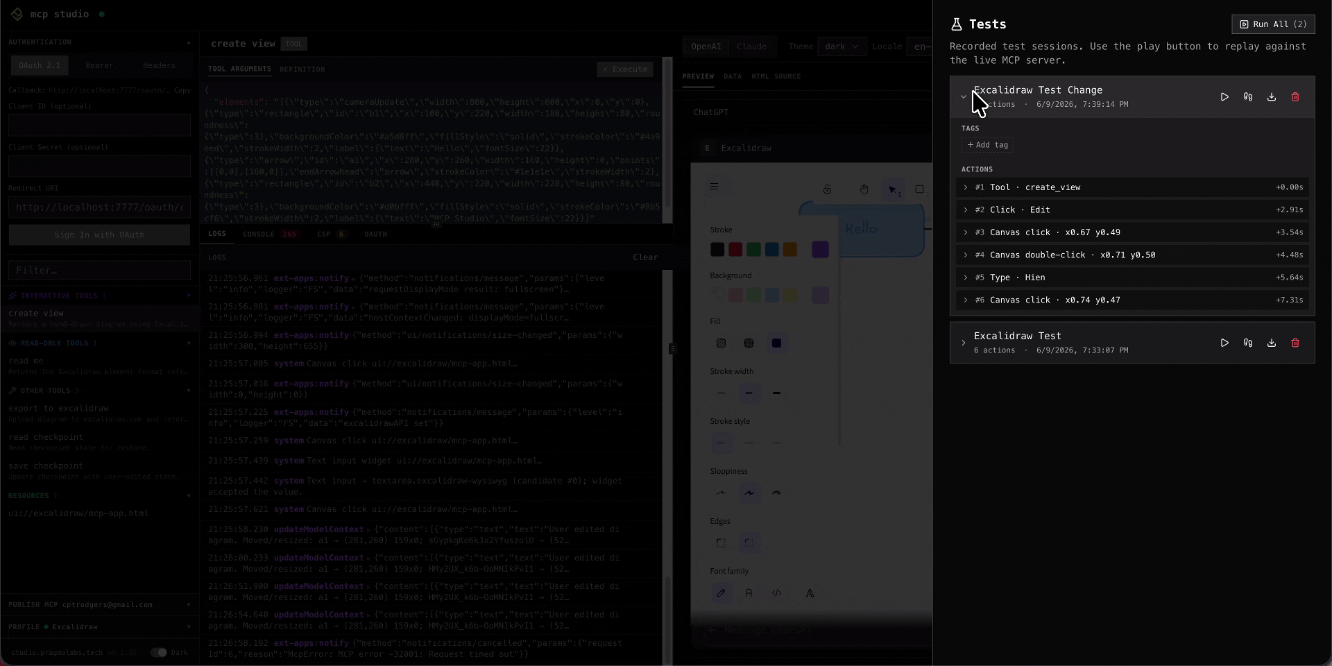
Task: Choose hachure fill style
Action: 721,343
